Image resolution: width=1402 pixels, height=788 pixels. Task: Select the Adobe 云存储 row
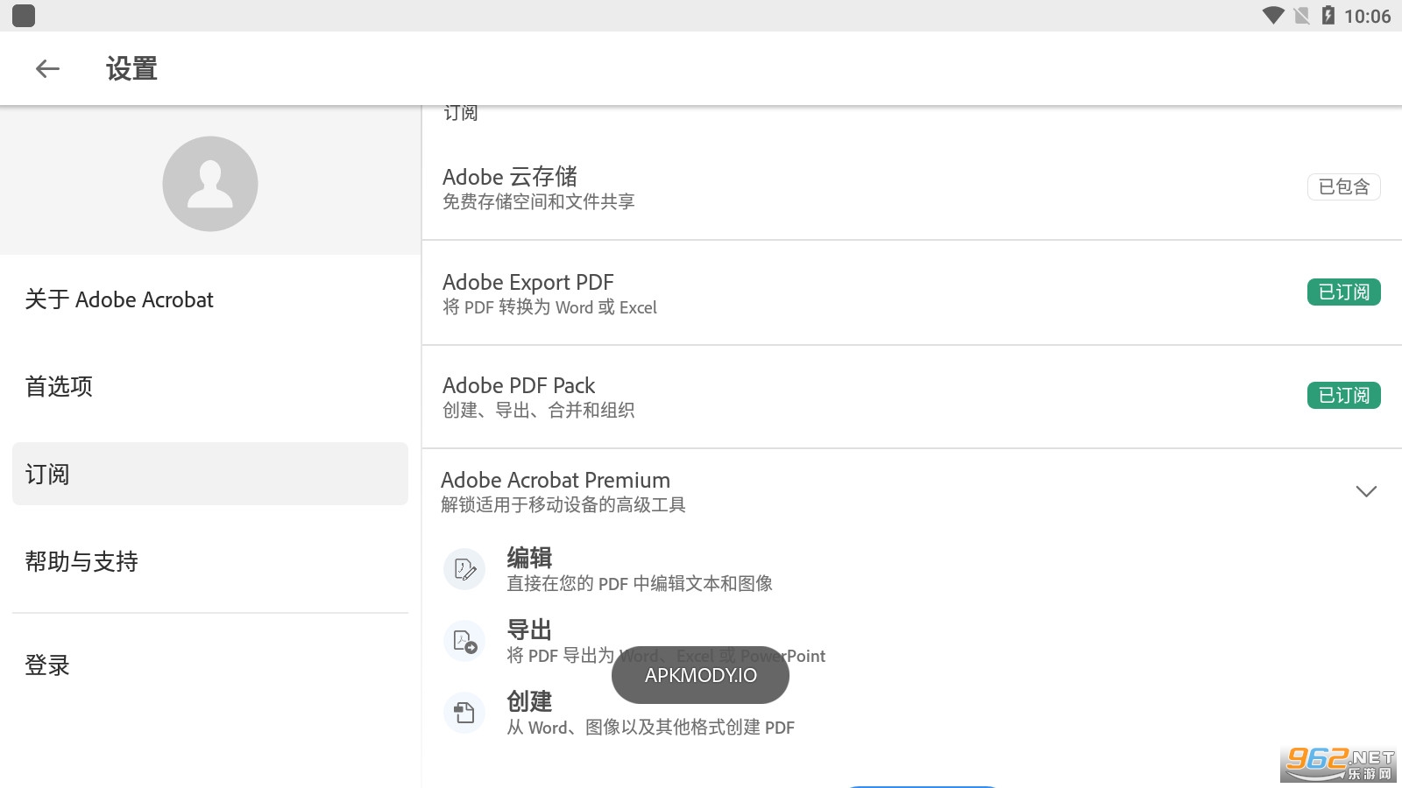coord(789,188)
